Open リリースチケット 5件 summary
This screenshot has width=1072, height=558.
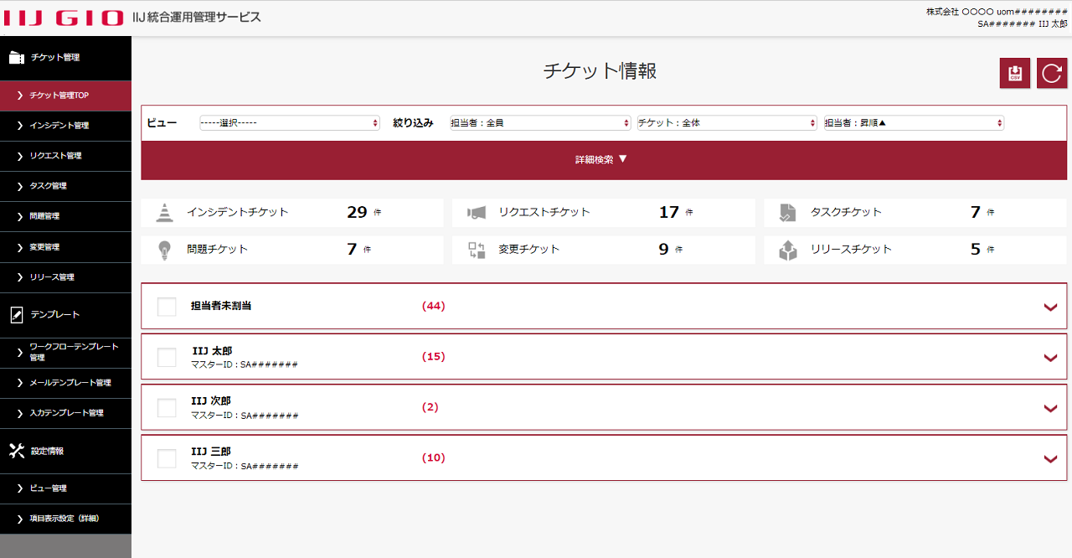[x=915, y=250]
